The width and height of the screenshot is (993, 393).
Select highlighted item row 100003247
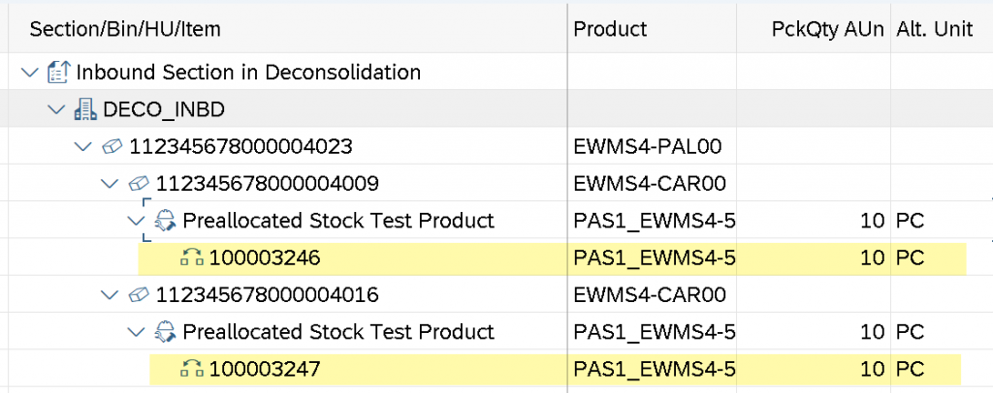[264, 369]
